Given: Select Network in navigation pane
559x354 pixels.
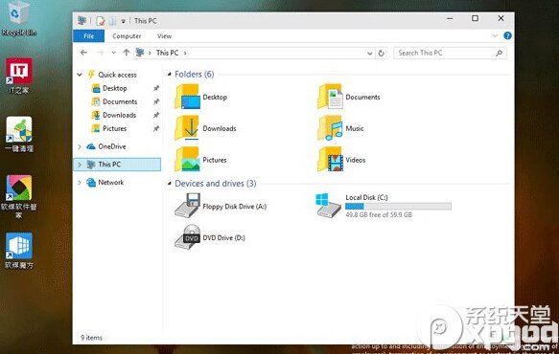Looking at the screenshot, I should click(110, 183).
